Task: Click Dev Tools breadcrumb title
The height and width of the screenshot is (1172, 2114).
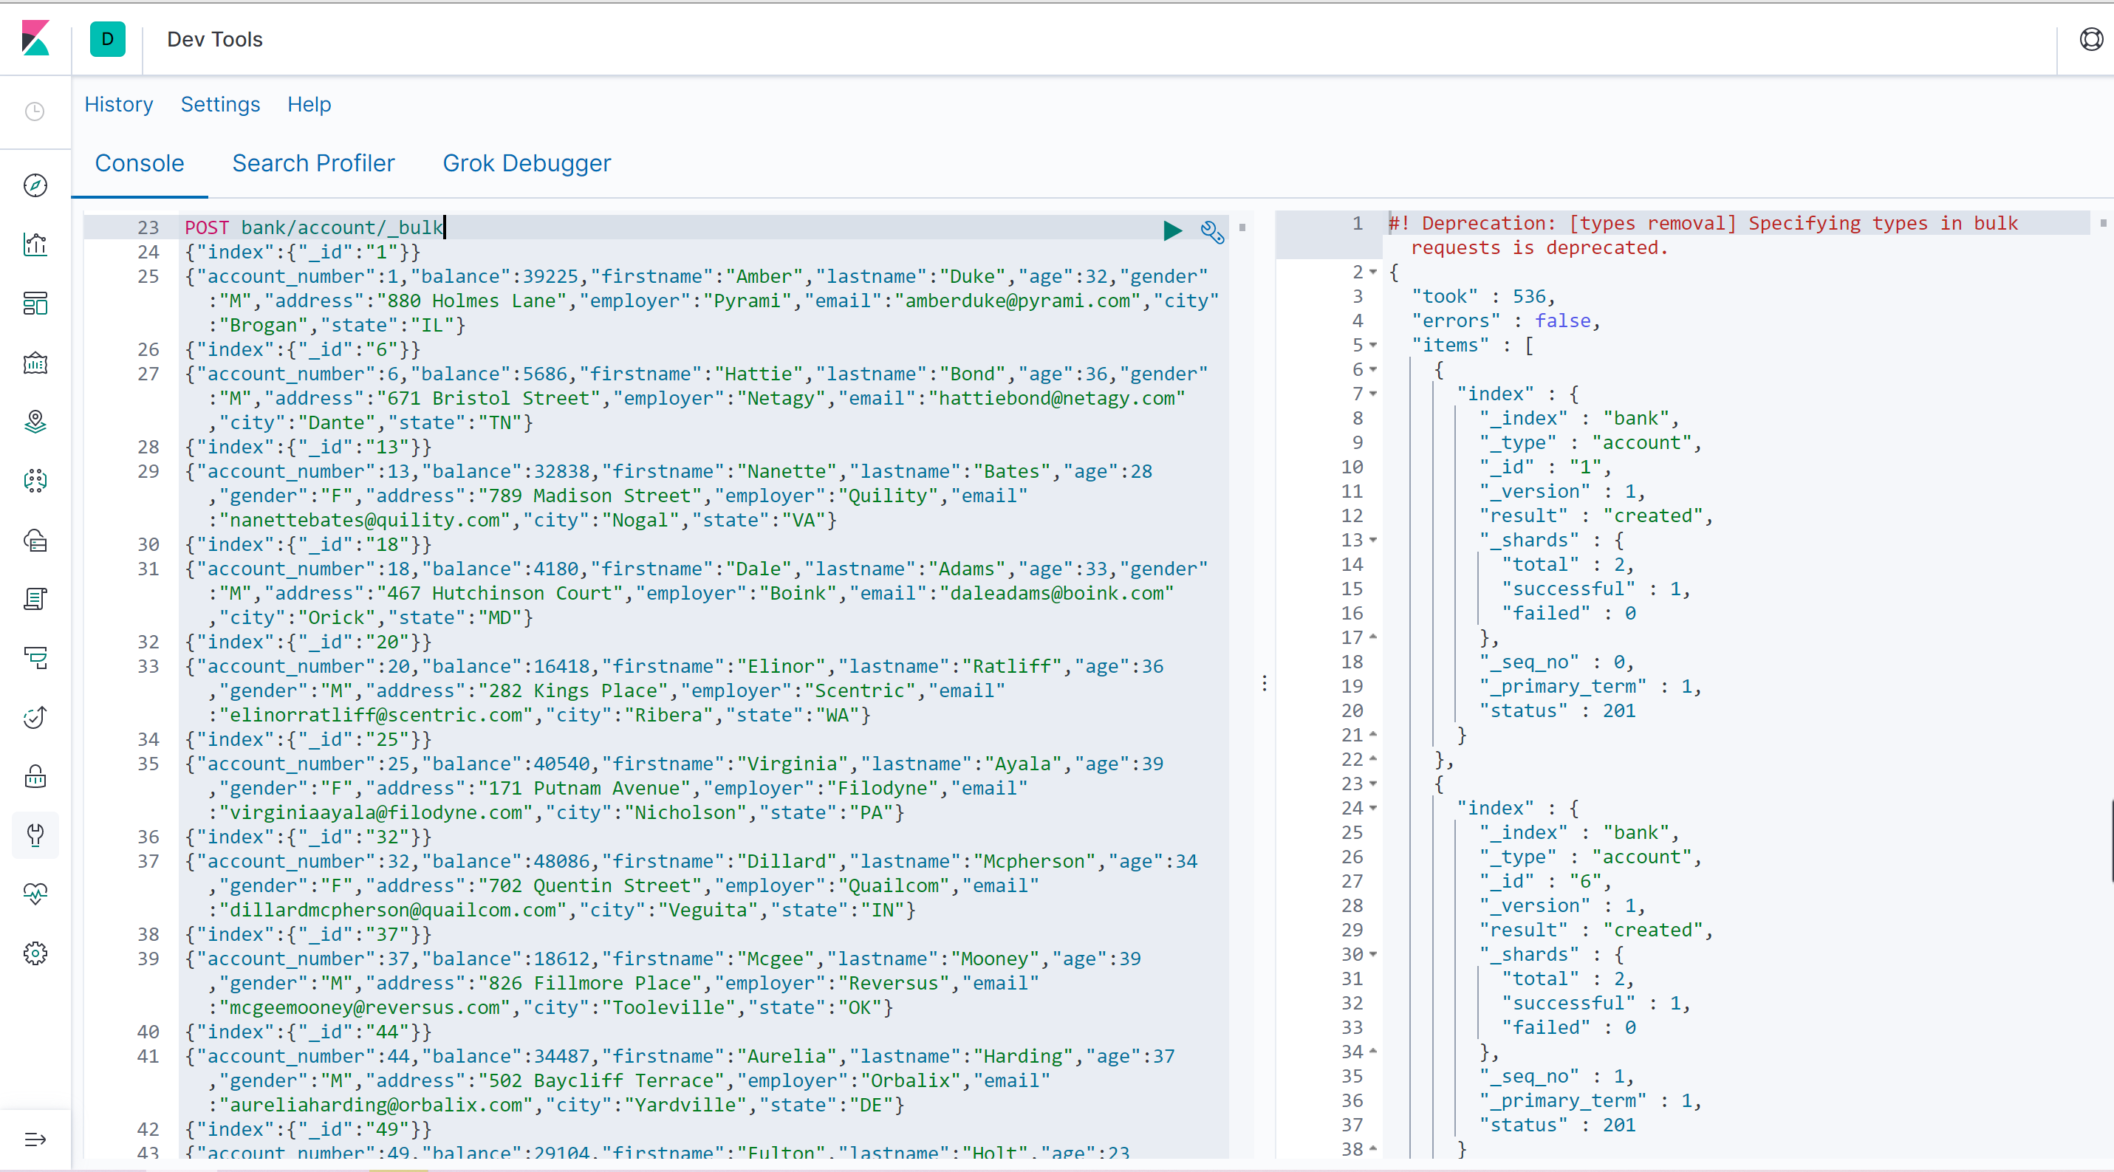Action: click(215, 39)
